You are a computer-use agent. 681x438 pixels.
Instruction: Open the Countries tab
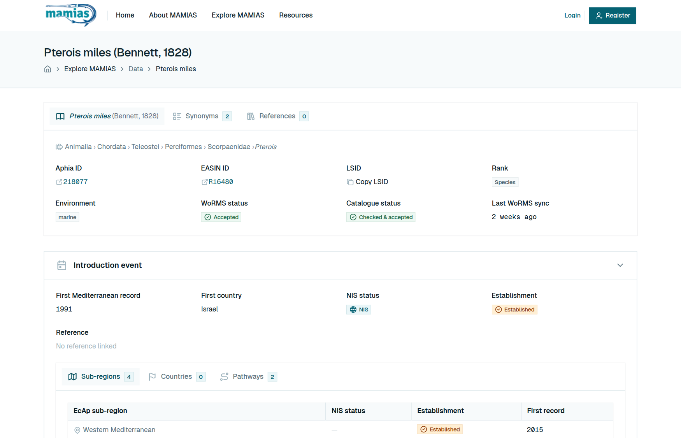click(177, 376)
